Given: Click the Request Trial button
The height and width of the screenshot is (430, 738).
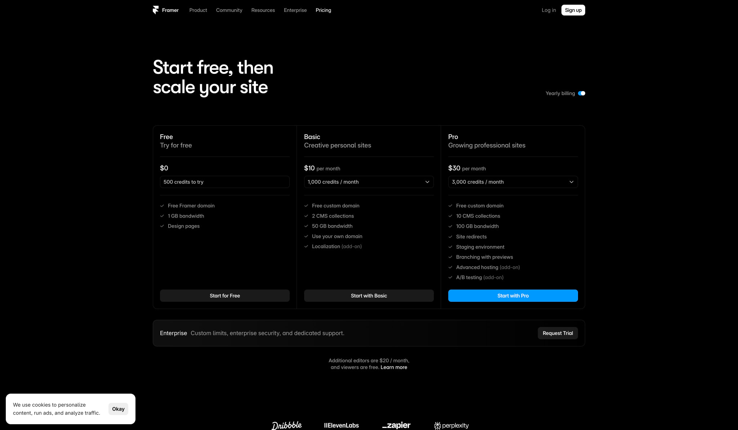Looking at the screenshot, I should coord(557,333).
